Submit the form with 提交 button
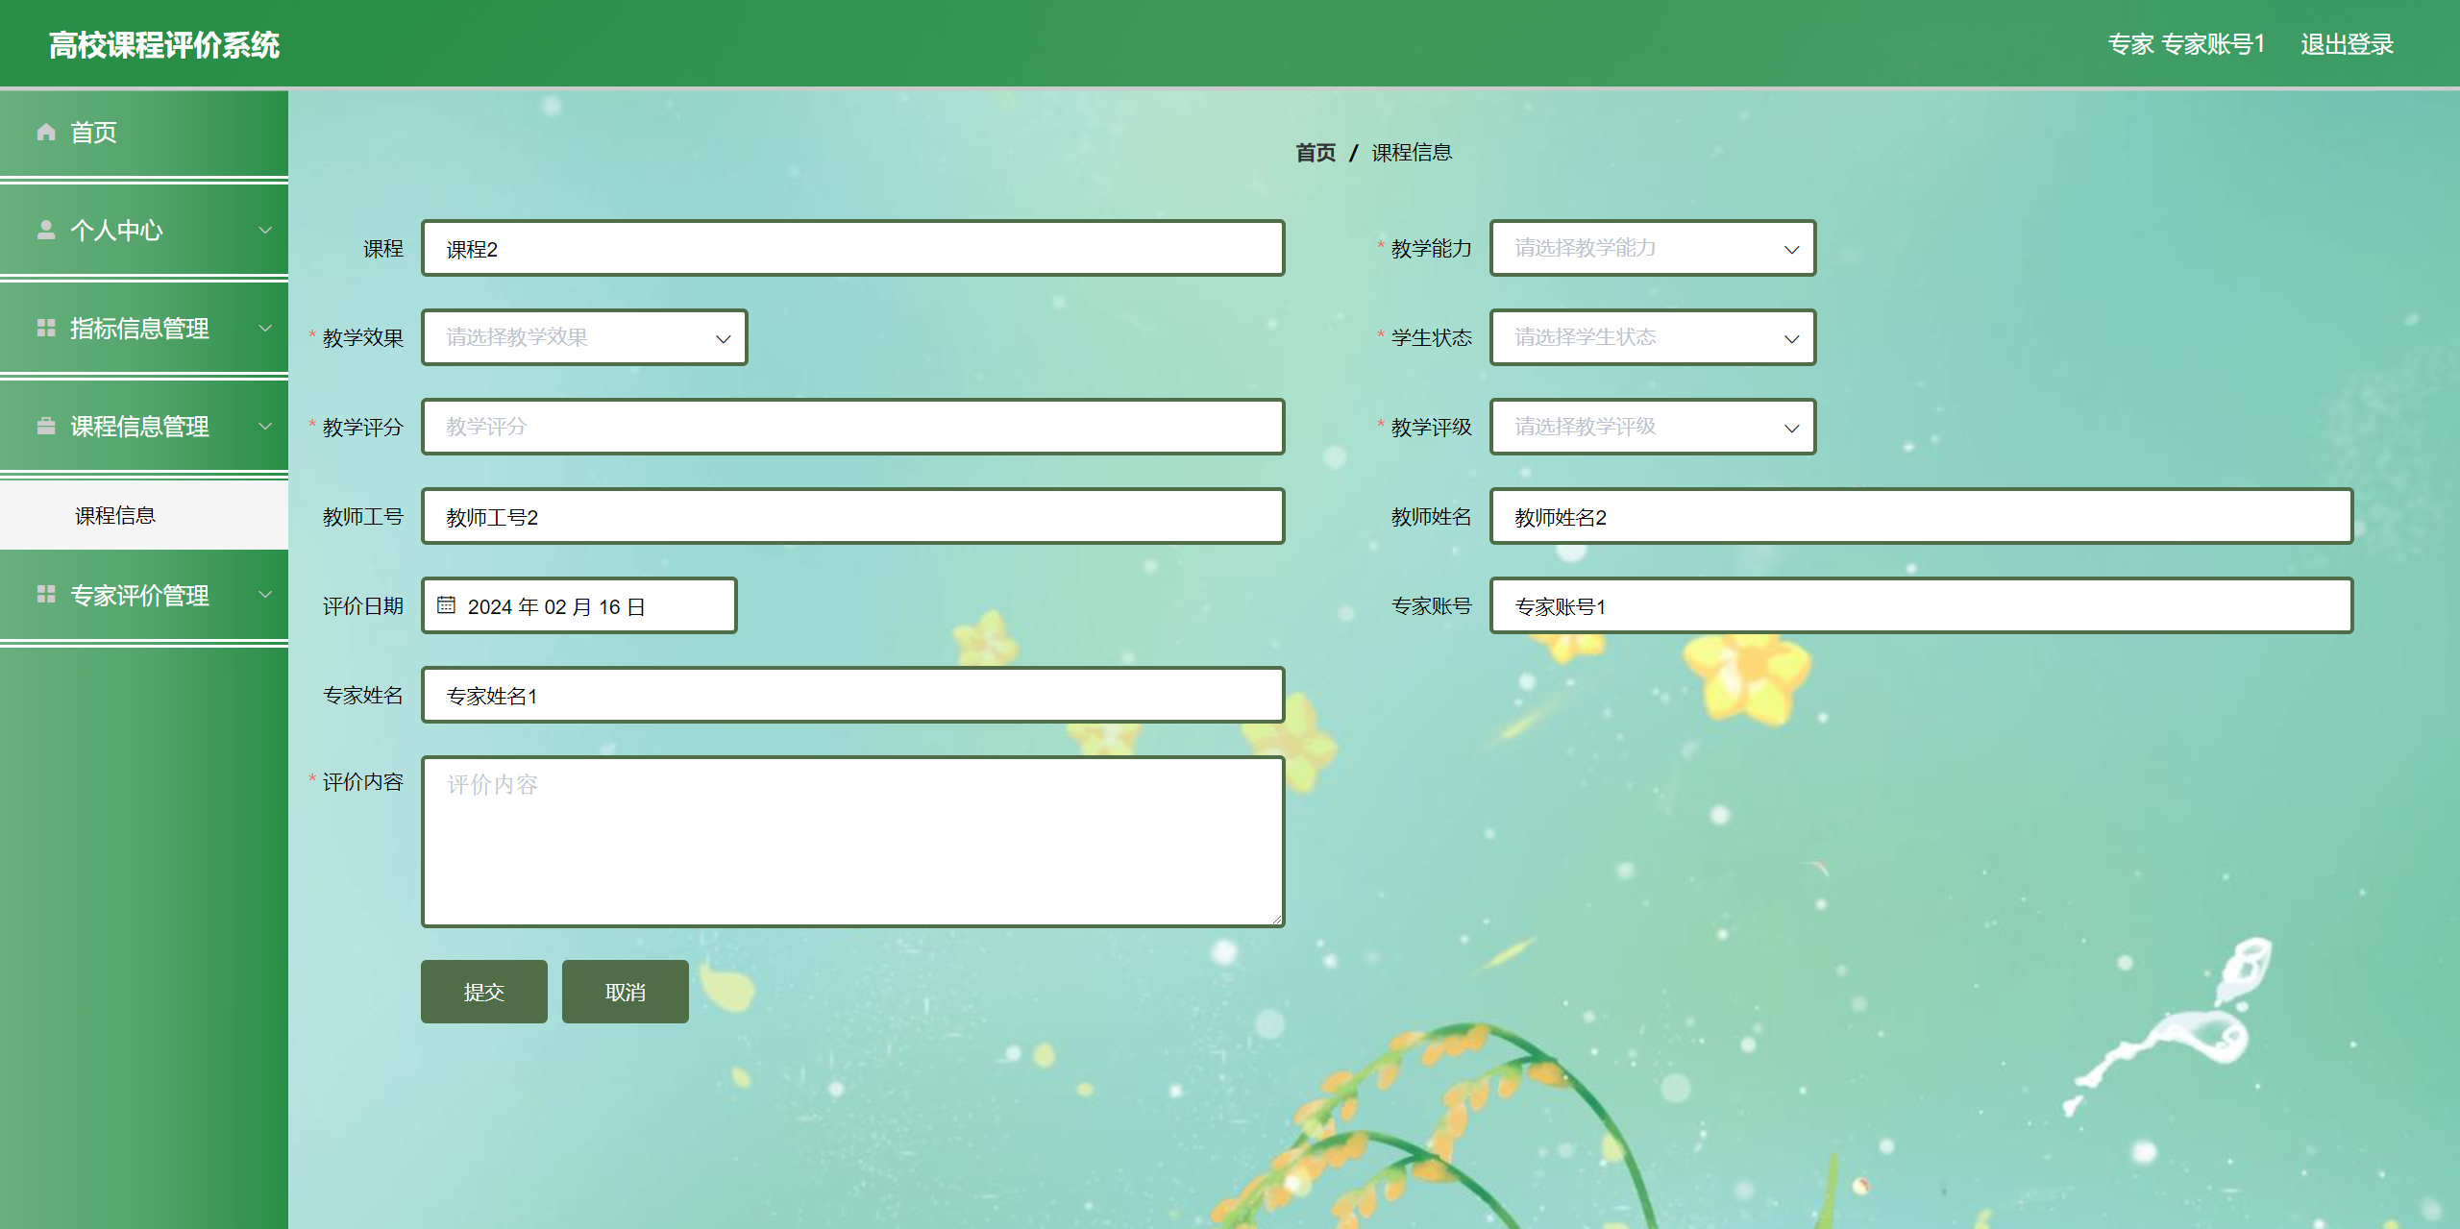2460x1229 pixels. coord(483,991)
